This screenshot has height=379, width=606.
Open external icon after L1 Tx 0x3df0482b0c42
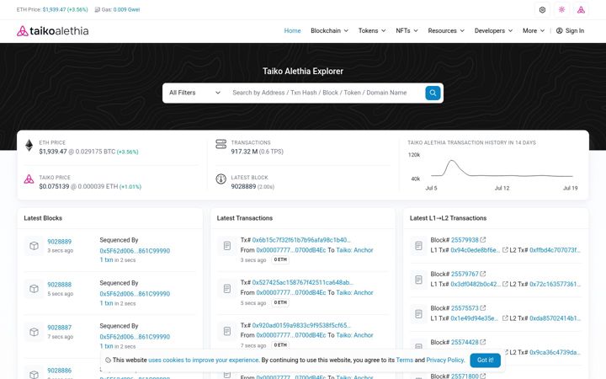click(505, 284)
